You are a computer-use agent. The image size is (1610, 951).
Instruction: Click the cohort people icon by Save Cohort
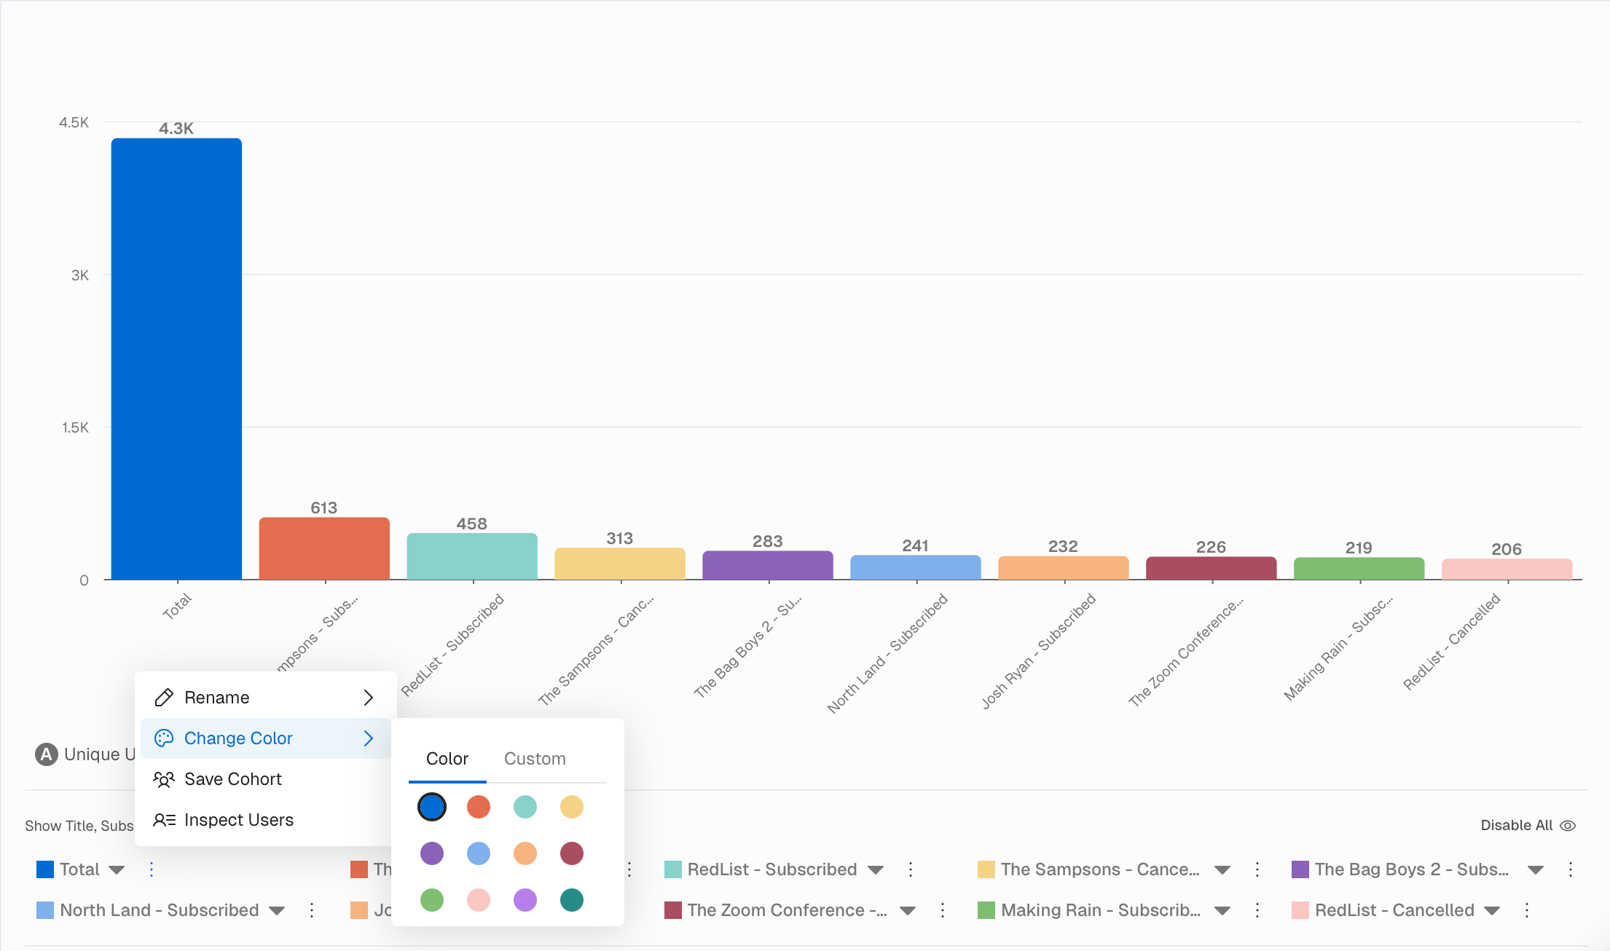tap(164, 779)
